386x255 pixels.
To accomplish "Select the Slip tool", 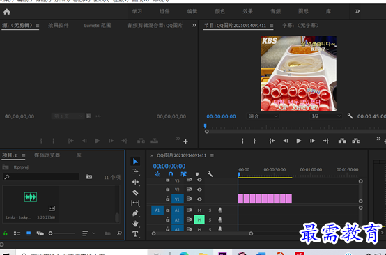I will point(135,203).
